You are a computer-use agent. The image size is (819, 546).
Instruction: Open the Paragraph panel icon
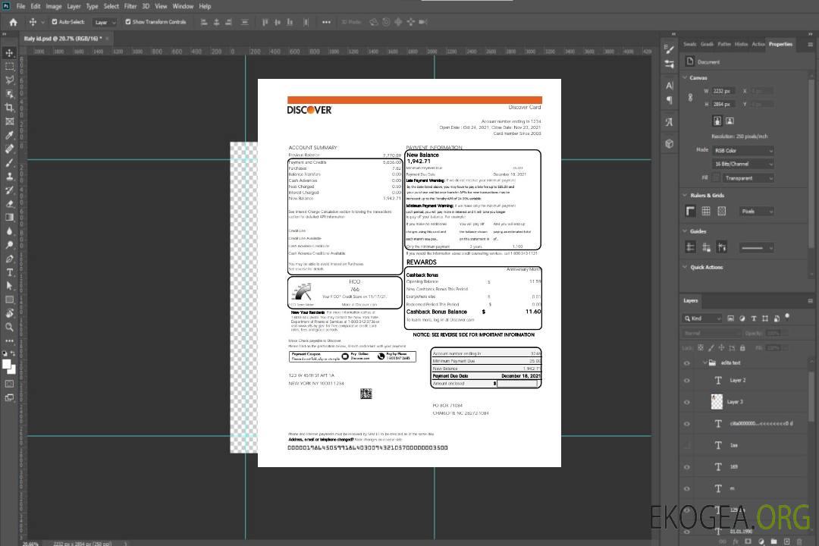tap(669, 100)
